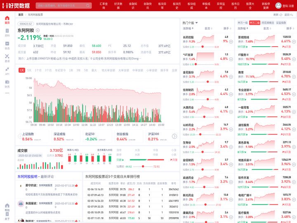The image size is (297, 223).
Task: Select the 1年 time range
Action: (x=71, y=70)
